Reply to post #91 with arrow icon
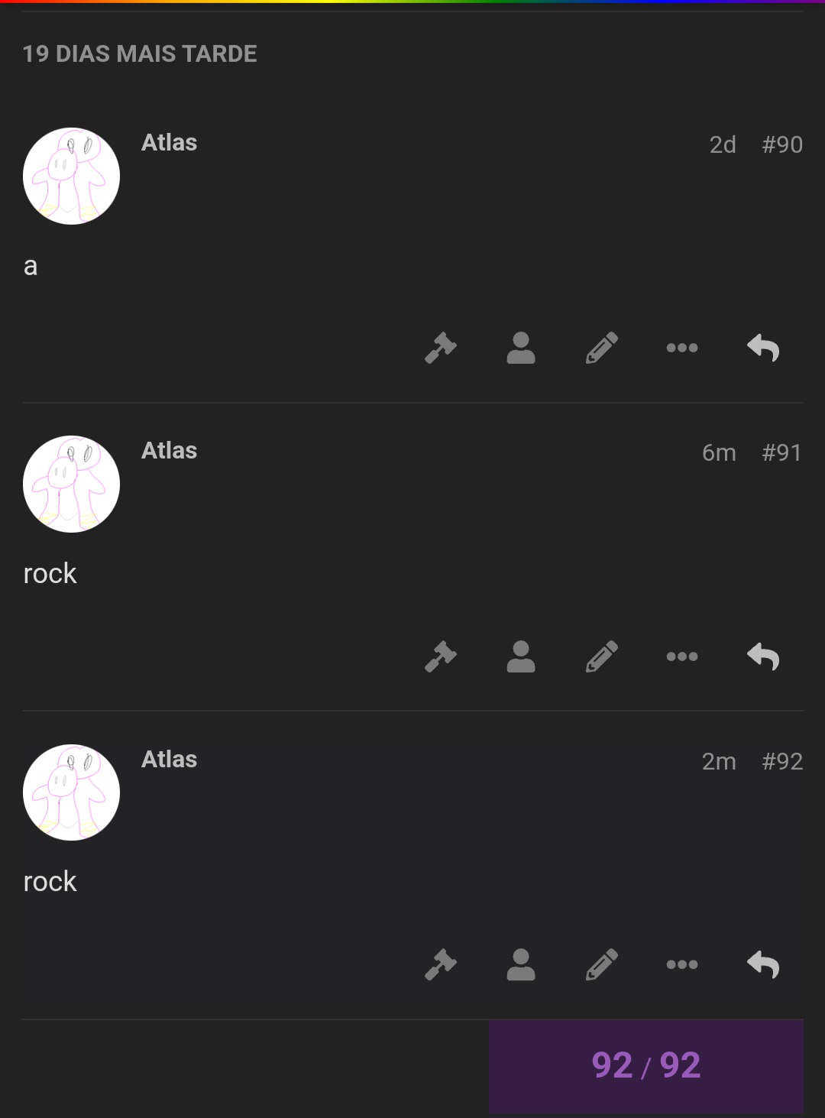825x1118 pixels. pos(763,656)
